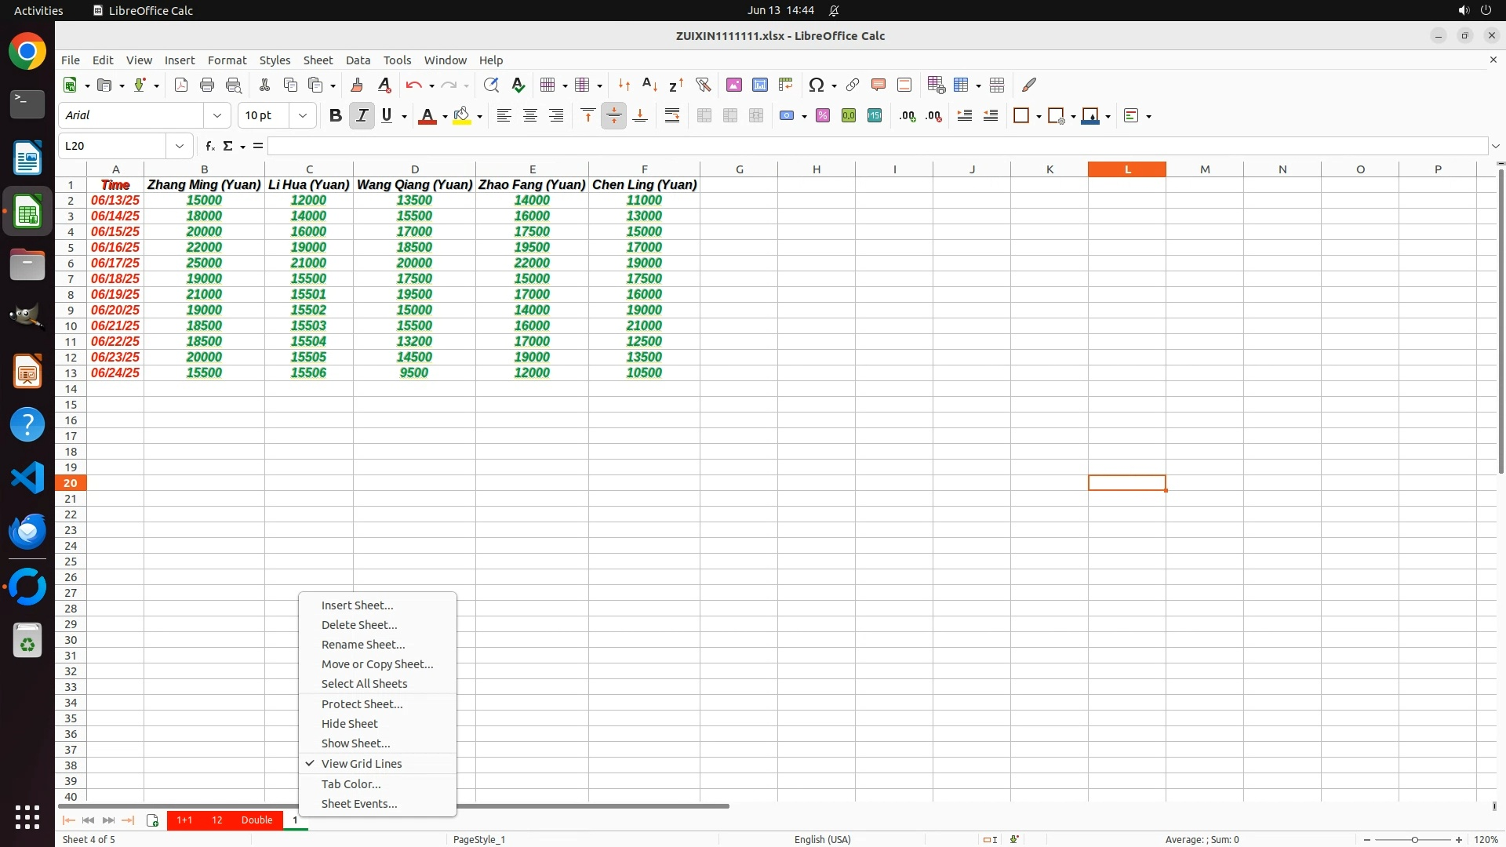Toggle Bold formatting button

[x=335, y=115]
